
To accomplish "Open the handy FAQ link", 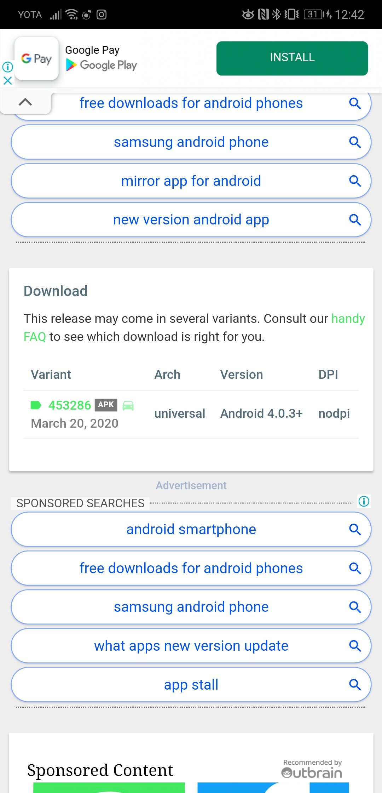I will click(x=194, y=327).
